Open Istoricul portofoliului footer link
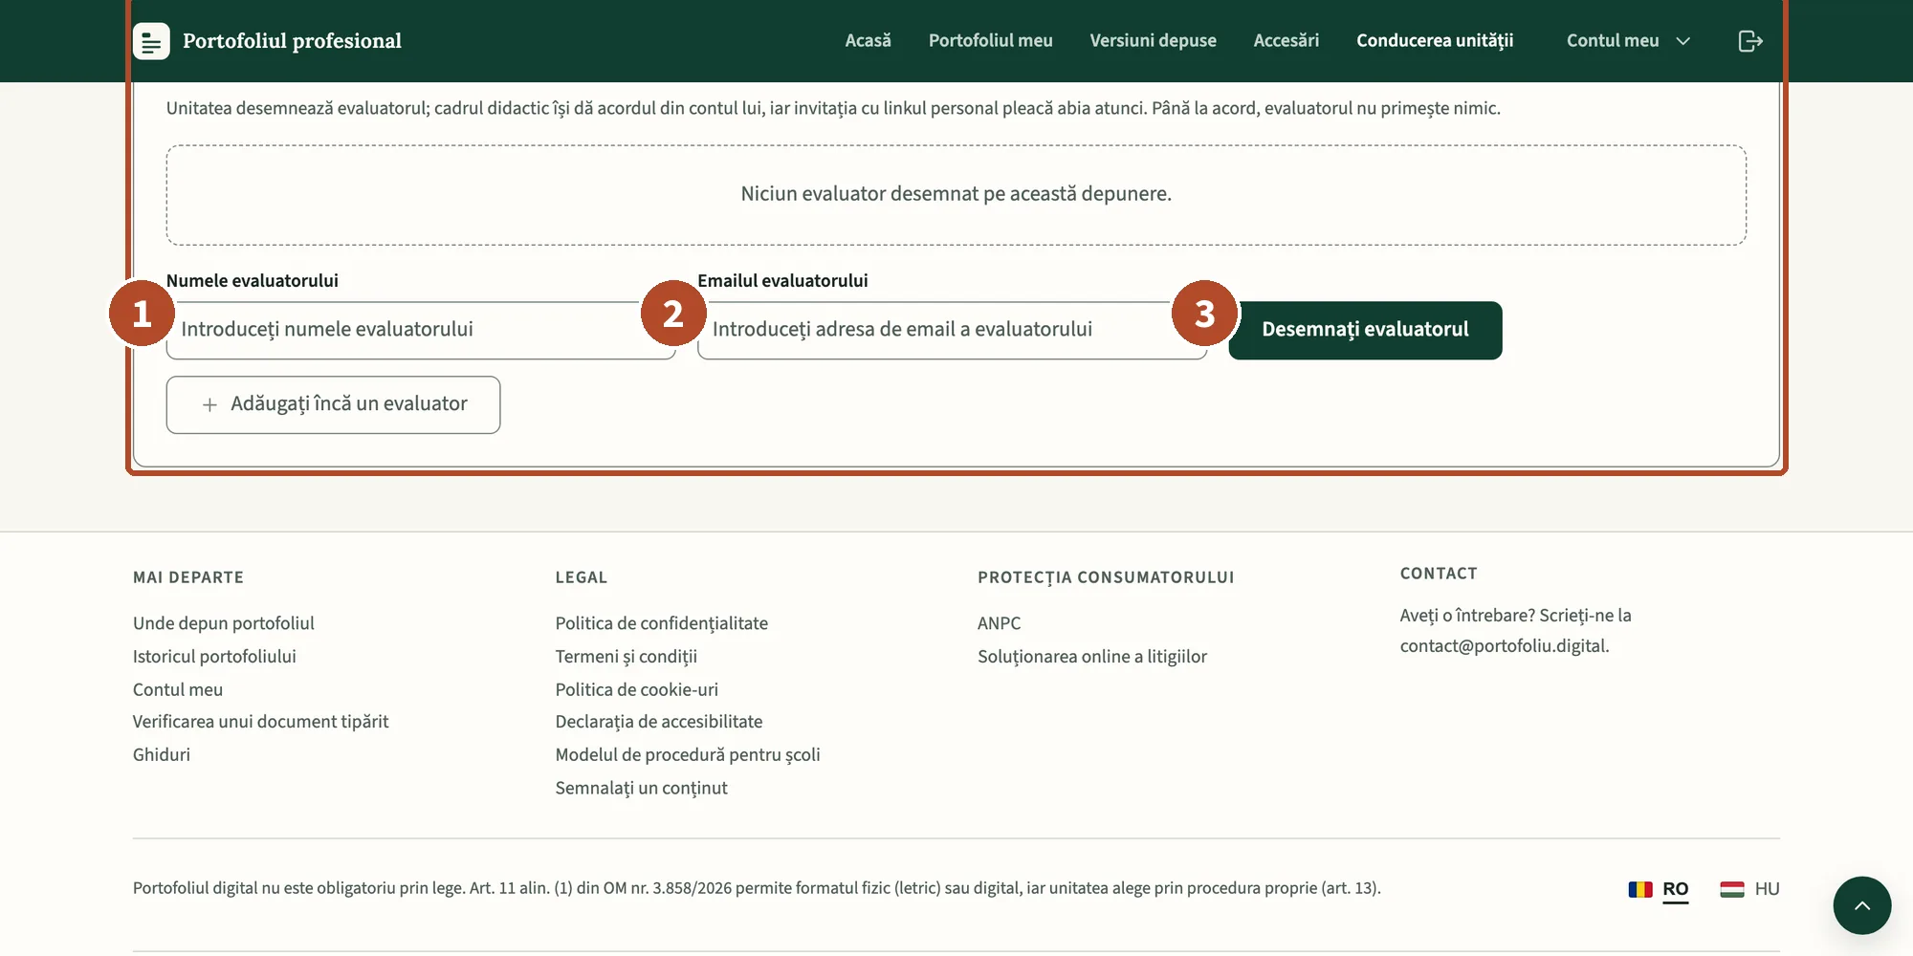This screenshot has height=956, width=1913. (x=214, y=657)
